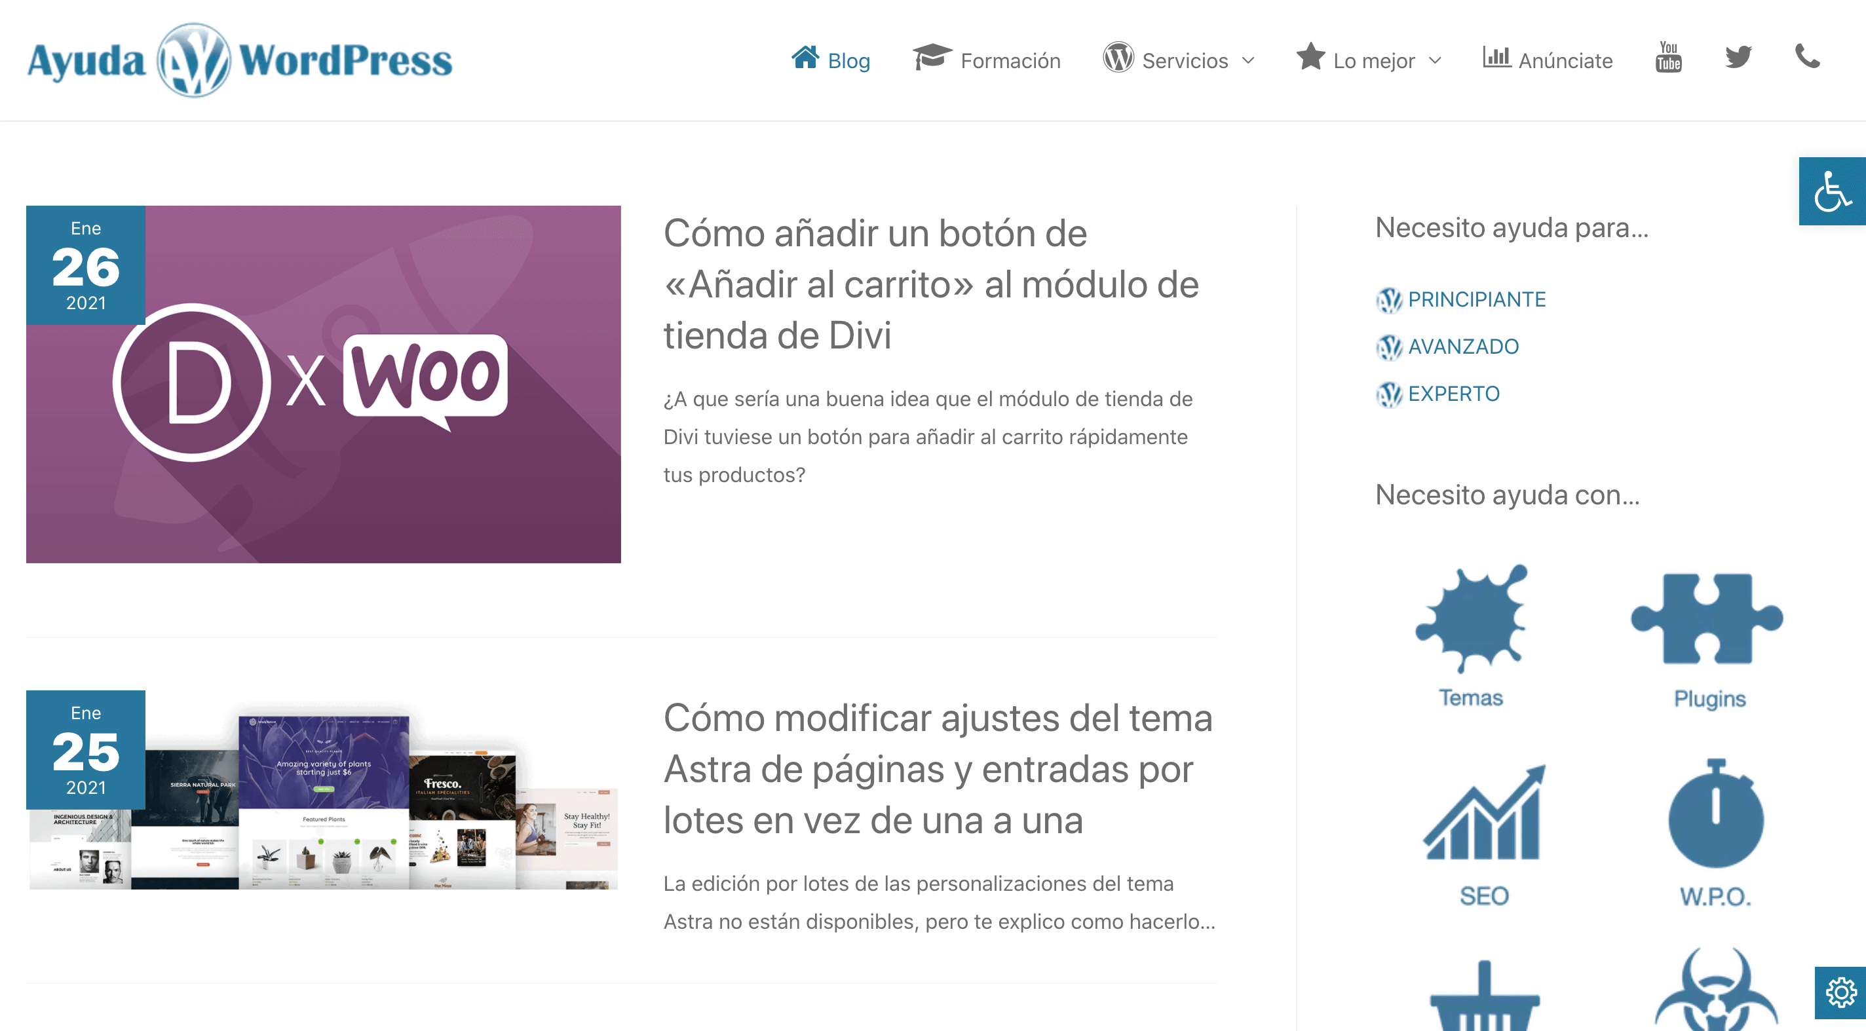Open post about Añadir al carrito Divi
Viewport: 1866px width, 1031px height.
(931, 284)
